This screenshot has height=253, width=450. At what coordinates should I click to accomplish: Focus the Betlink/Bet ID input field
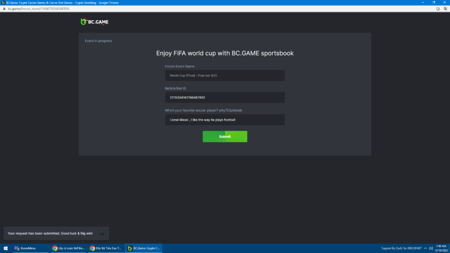point(225,98)
